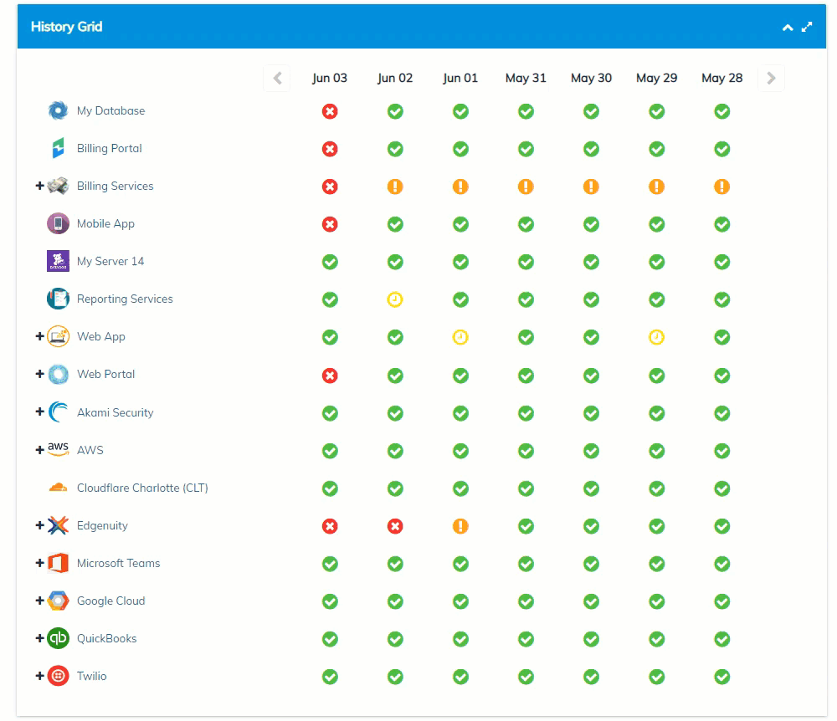Click Billing Services warning status on Jun 02
This screenshot has width=837, height=721.
tap(395, 187)
